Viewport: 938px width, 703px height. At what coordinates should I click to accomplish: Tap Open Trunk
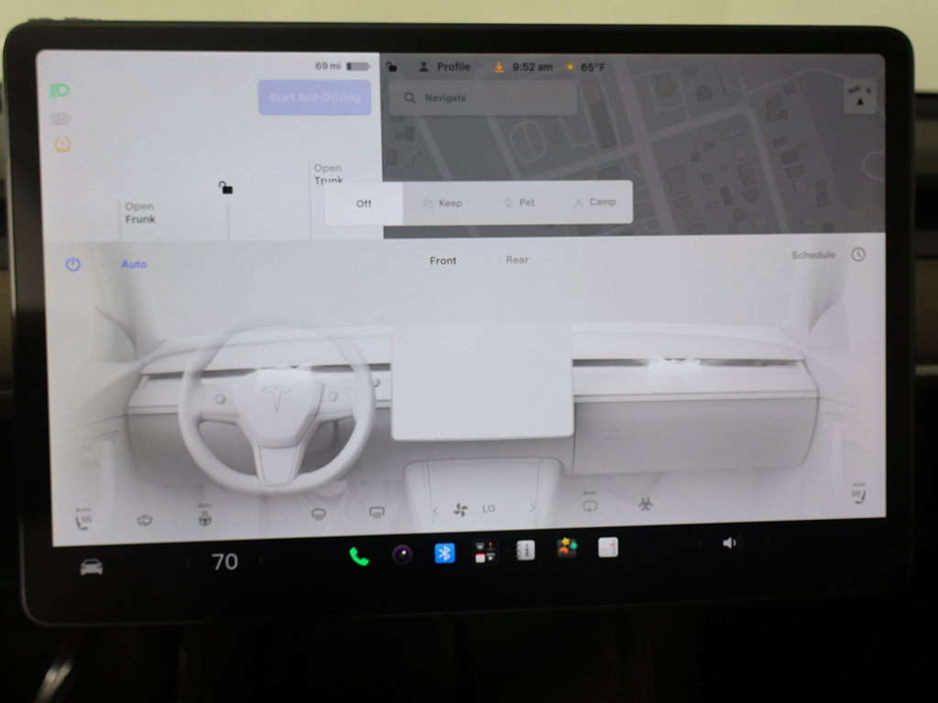(329, 174)
